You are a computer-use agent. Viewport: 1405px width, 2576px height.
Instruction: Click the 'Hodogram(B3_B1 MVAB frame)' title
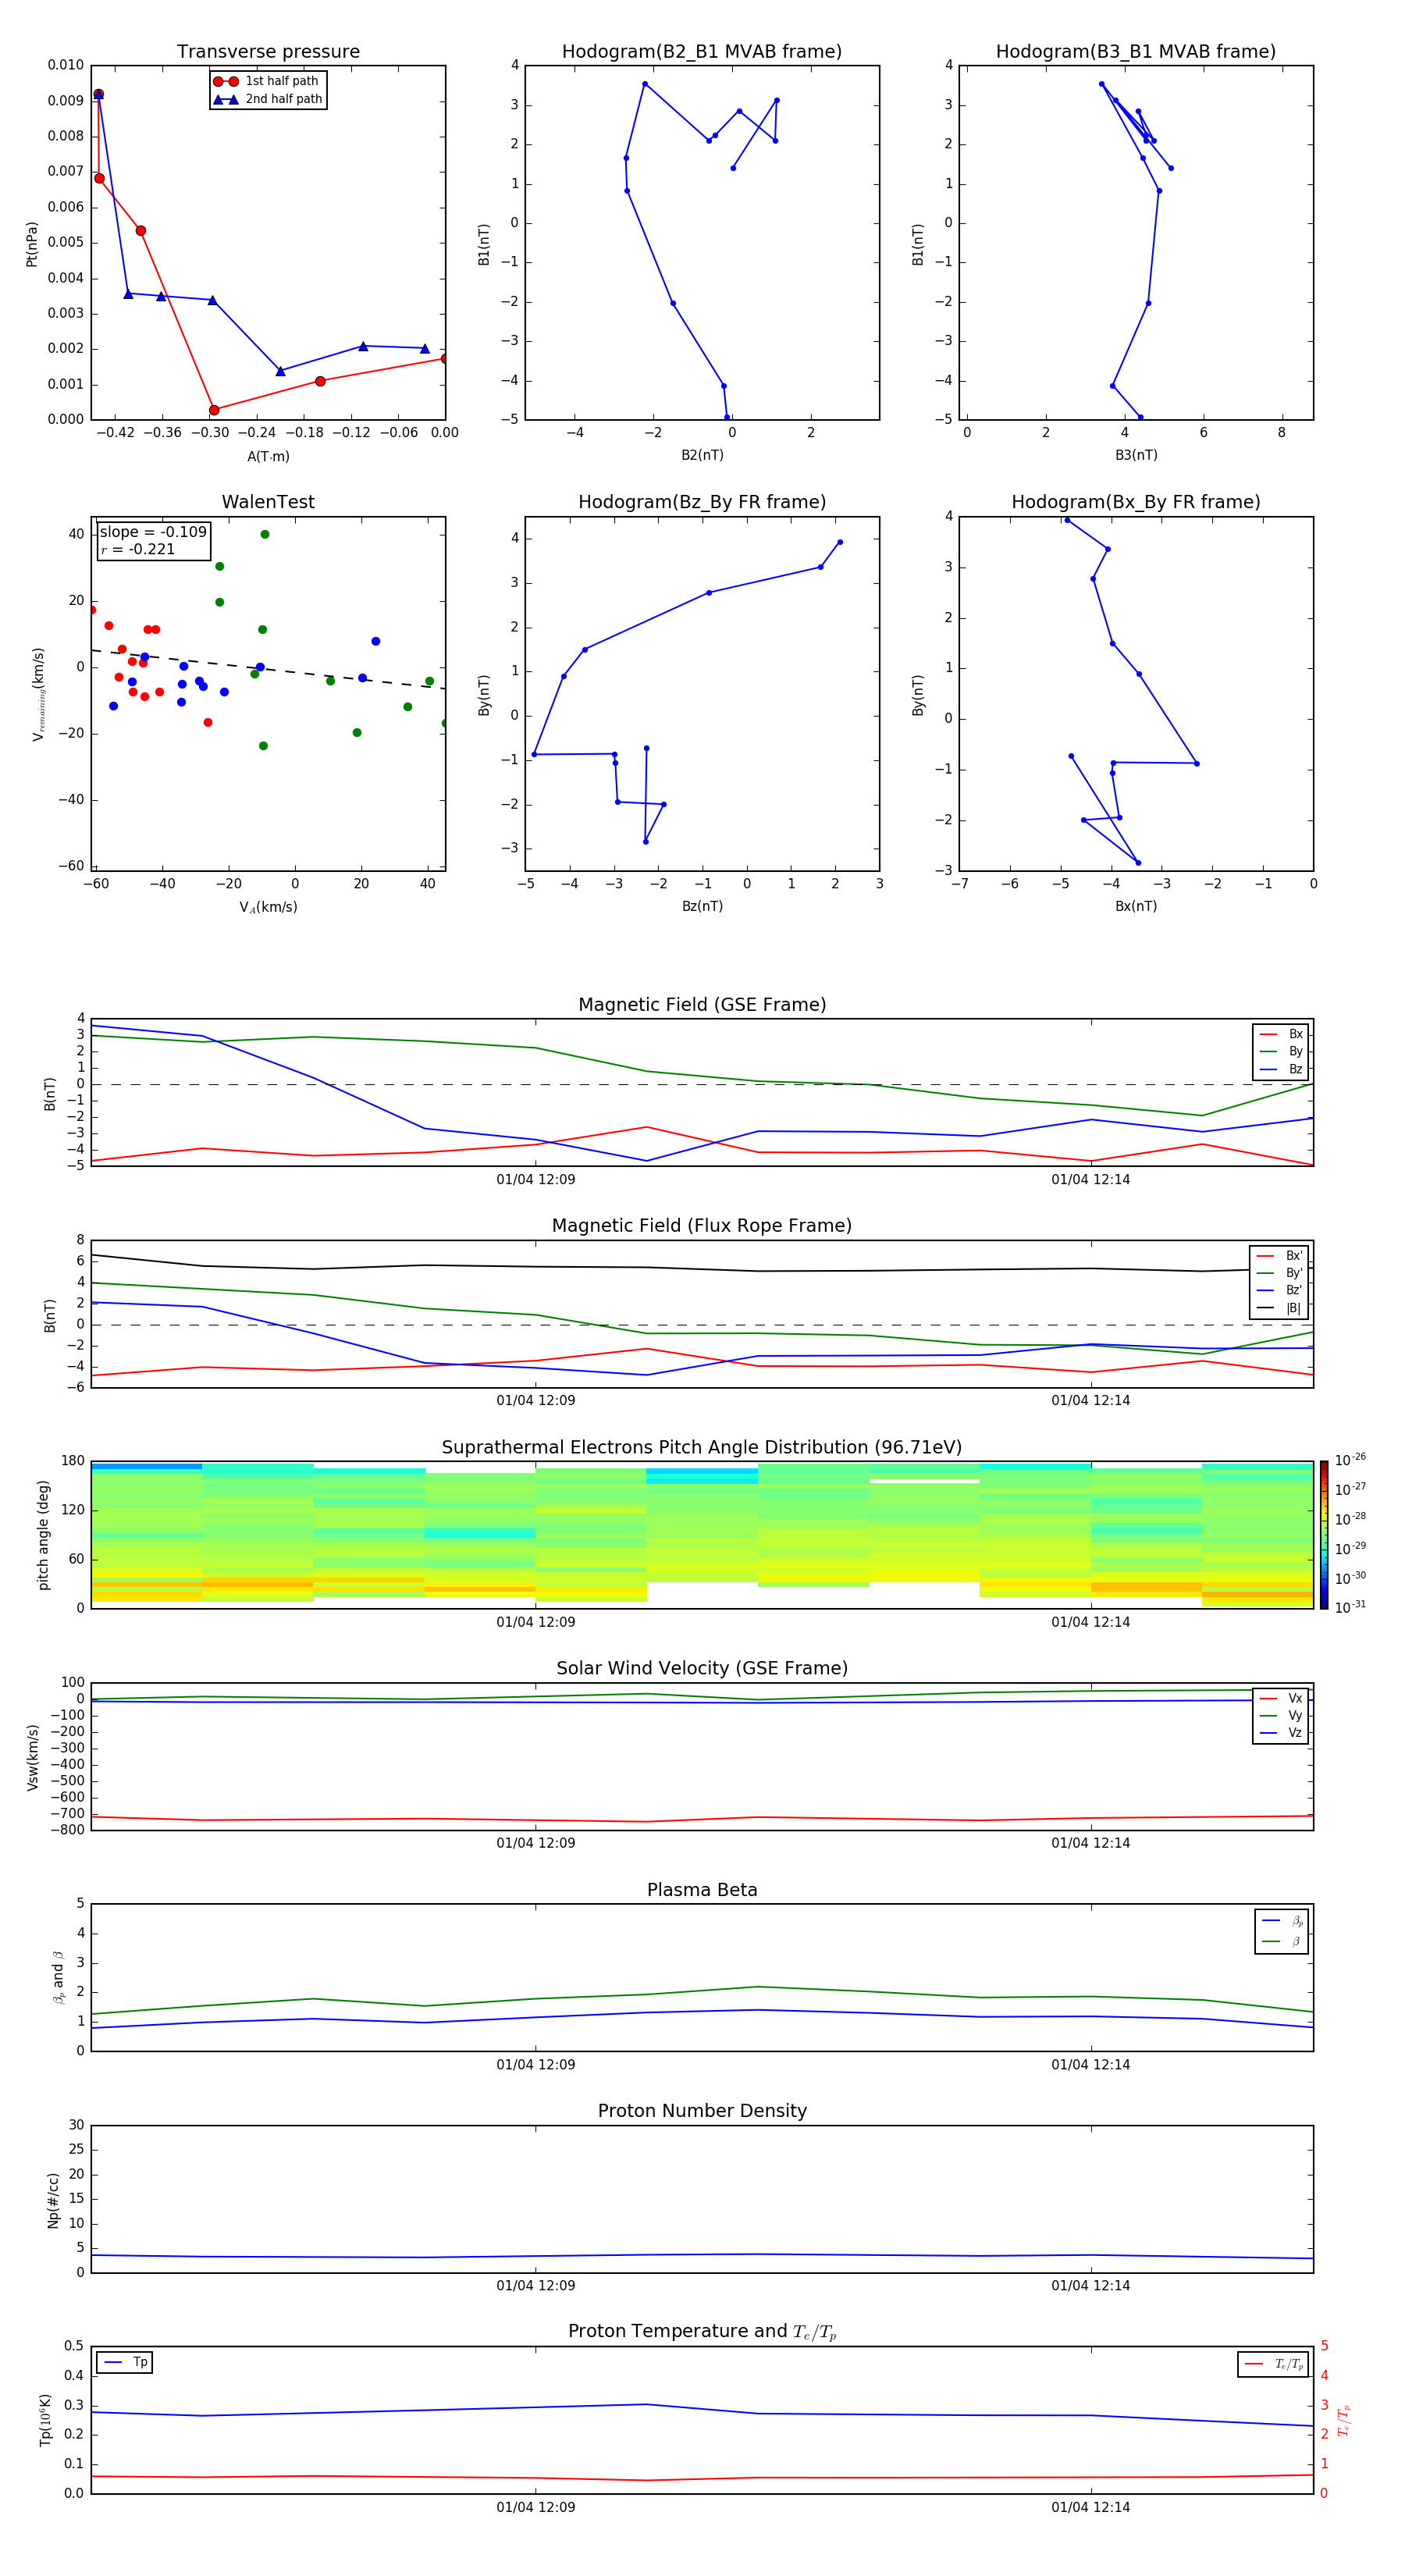[1136, 52]
